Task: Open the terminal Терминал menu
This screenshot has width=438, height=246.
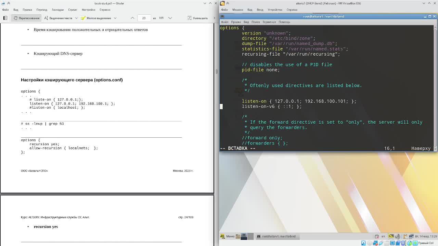Action: pyautogui.click(x=269, y=22)
